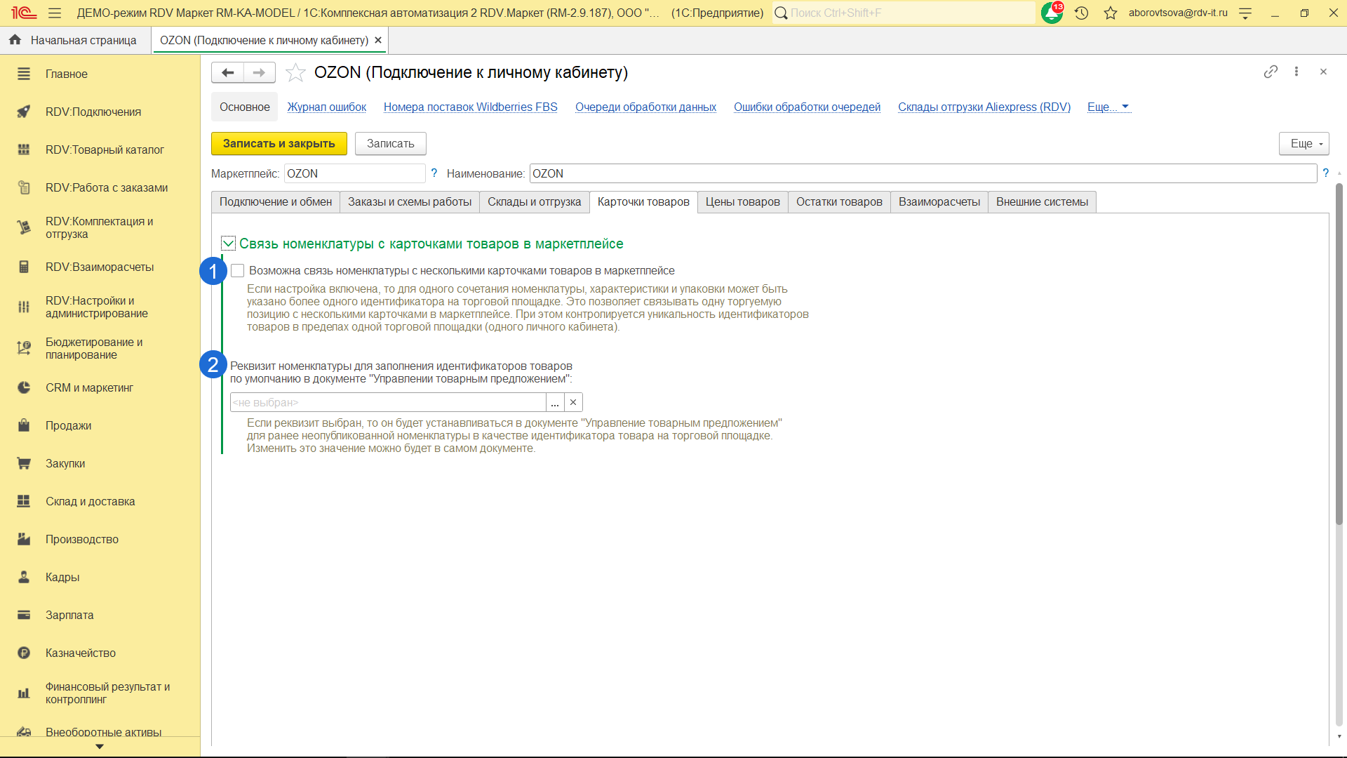
Task: Open the Склады и отгрузка tab
Action: [534, 202]
